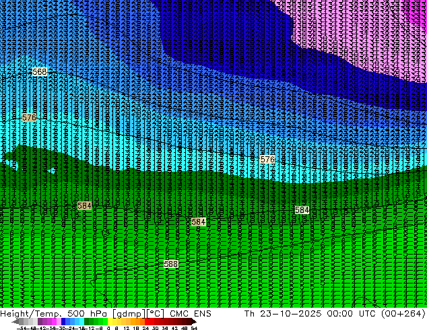Click the '[gdmp][°C]' units label
427x330 pixels.
click(x=139, y=314)
